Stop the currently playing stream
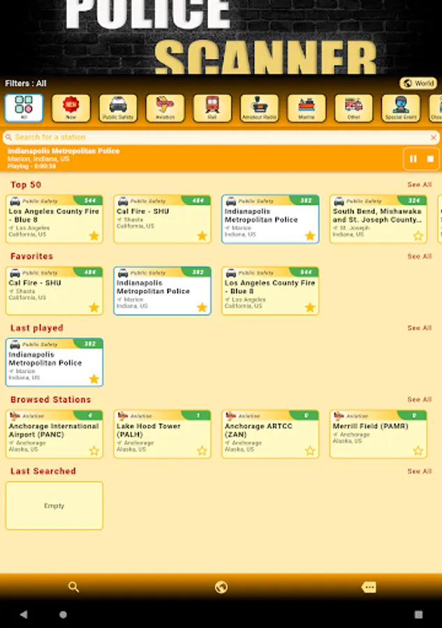The height and width of the screenshot is (628, 442). pyautogui.click(x=430, y=159)
